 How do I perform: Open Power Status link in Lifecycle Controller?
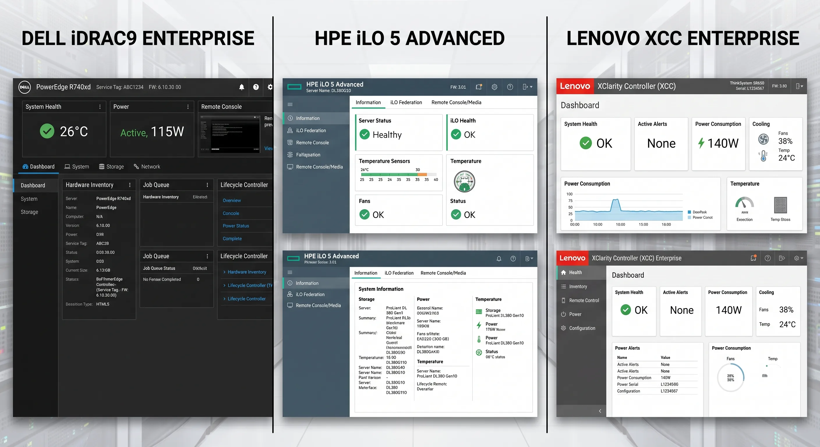236,226
